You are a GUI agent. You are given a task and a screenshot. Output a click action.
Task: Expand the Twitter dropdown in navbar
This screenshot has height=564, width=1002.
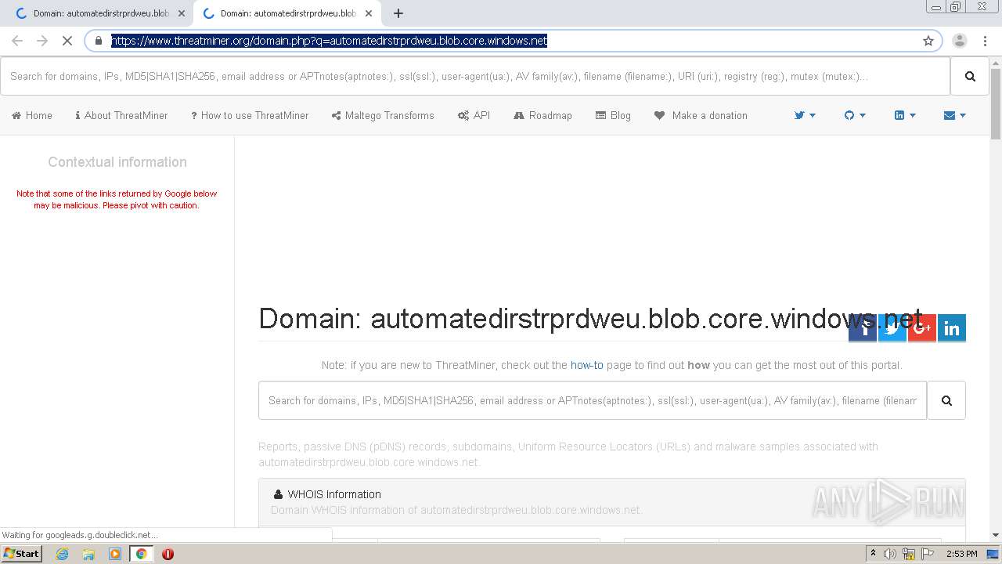(x=805, y=115)
